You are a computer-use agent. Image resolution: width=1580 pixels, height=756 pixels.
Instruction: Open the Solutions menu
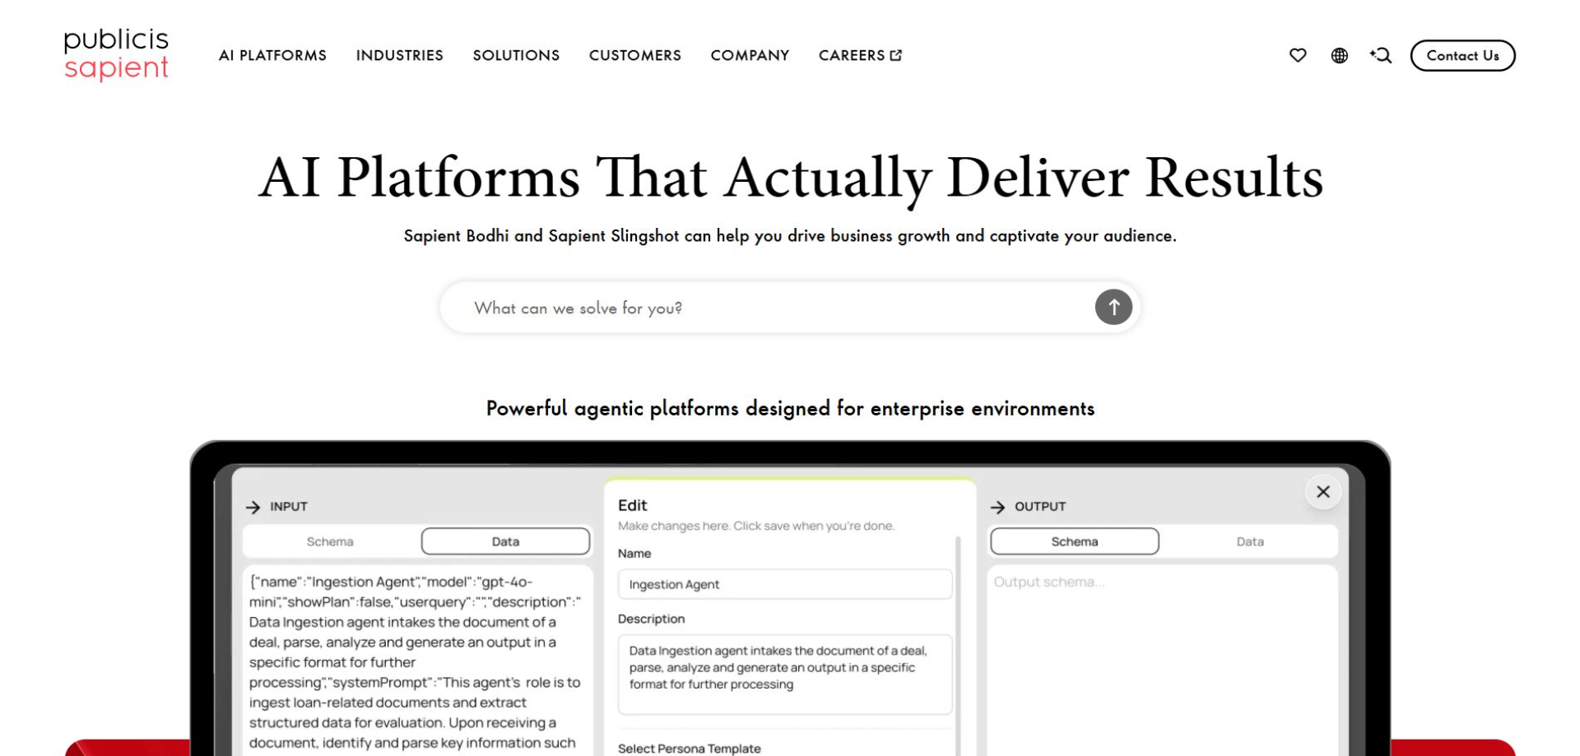click(x=516, y=55)
